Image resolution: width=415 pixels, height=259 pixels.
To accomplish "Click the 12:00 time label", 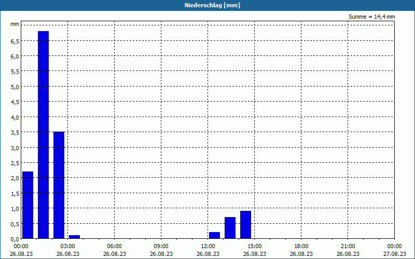I will (208, 247).
